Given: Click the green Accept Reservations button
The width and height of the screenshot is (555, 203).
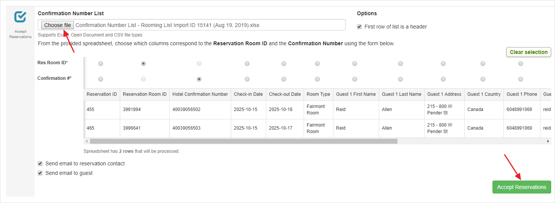Looking at the screenshot, I should 521,187.
